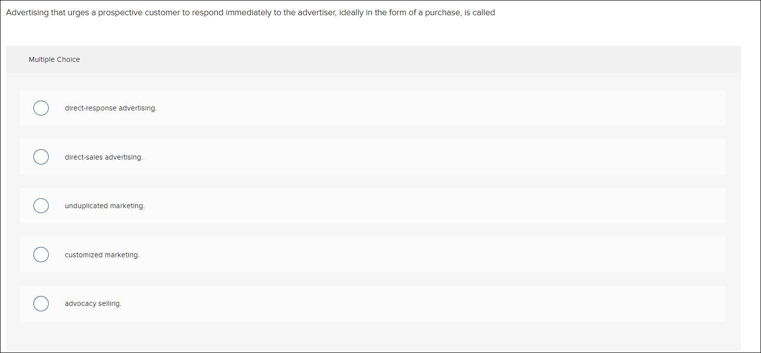Image resolution: width=761 pixels, height=353 pixels.
Task: Select the unduplicated marketing radio button
Action: pyautogui.click(x=41, y=205)
